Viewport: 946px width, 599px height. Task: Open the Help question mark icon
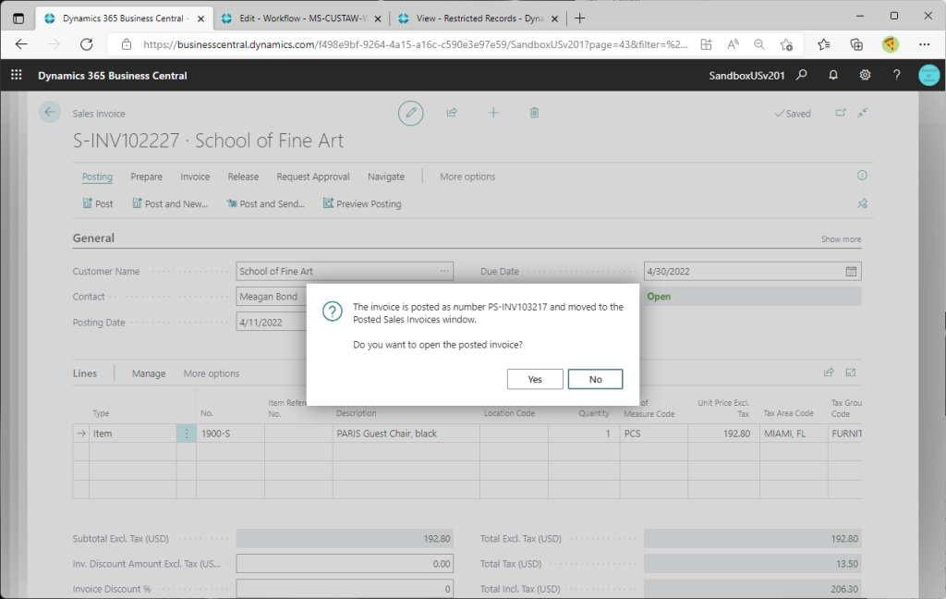pos(896,75)
